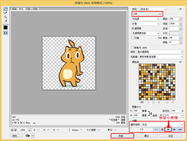Enable the 交错 interlaced checkbox
187x141 pixels.
132,38
